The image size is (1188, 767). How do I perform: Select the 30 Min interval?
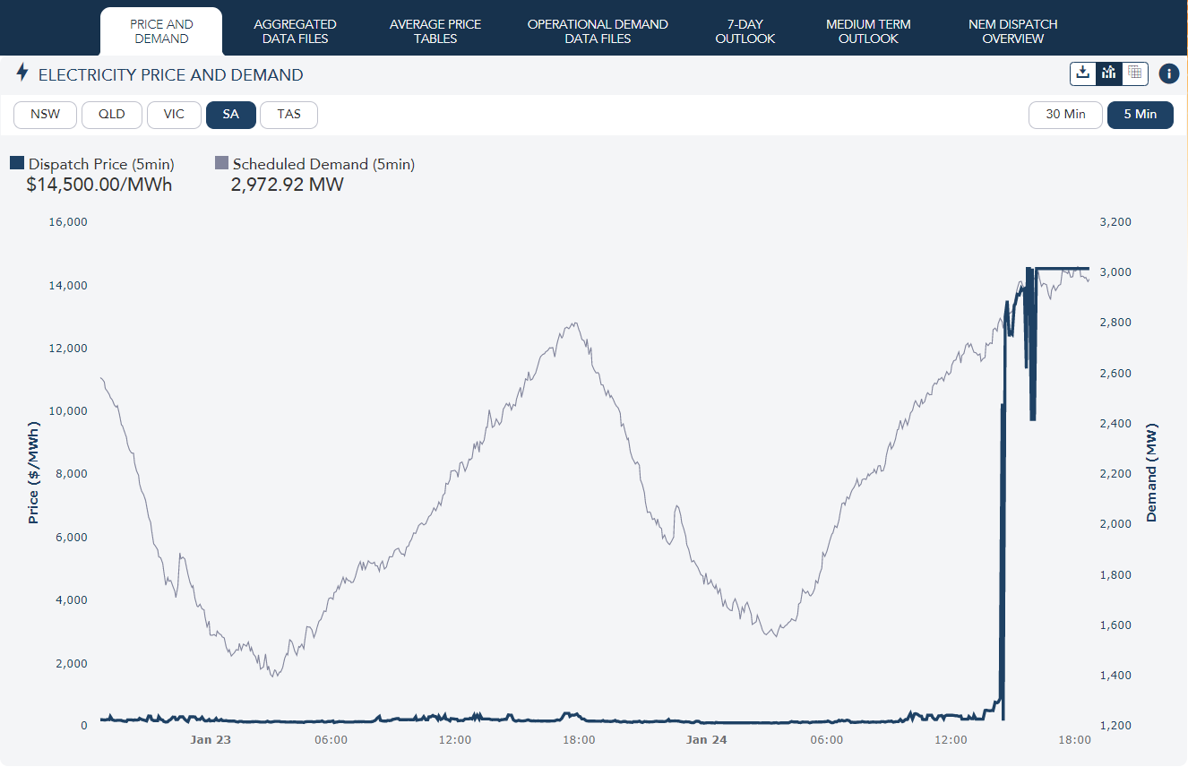click(1065, 115)
